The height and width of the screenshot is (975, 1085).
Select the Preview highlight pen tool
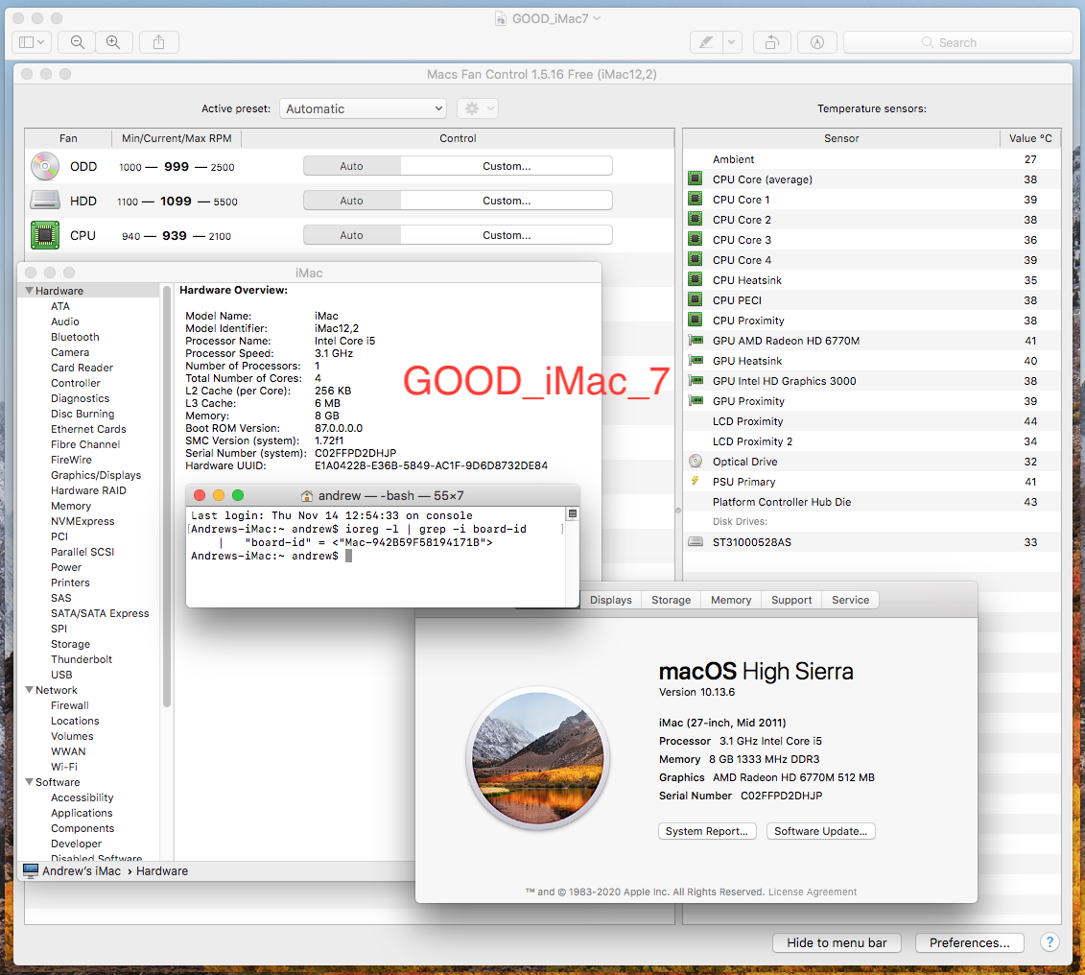[706, 42]
